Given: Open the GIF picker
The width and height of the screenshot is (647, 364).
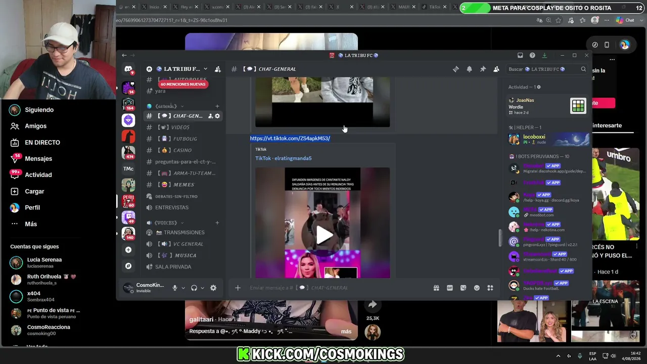Looking at the screenshot, I should [x=450, y=288].
